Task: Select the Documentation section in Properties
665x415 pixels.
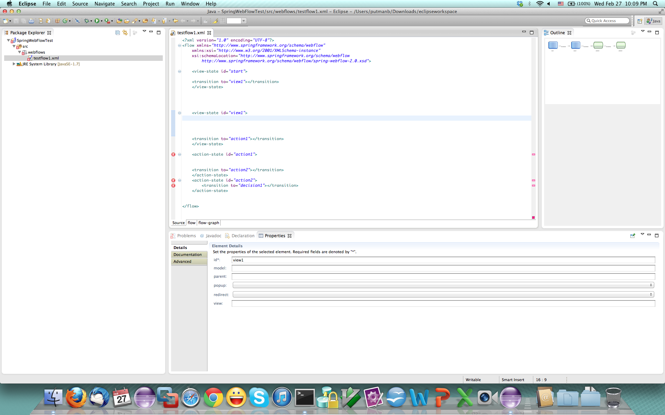Action: pos(189,255)
